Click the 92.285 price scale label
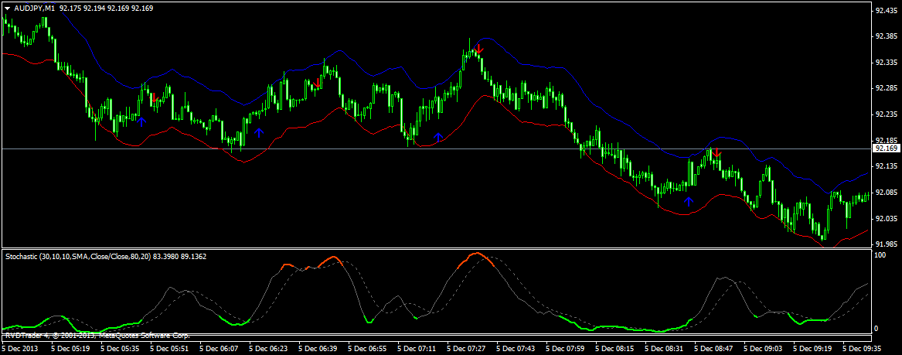 [885, 89]
